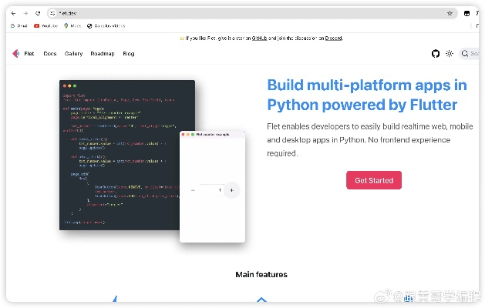Click the Get Started button
The image size is (485, 308).
pyautogui.click(x=374, y=180)
